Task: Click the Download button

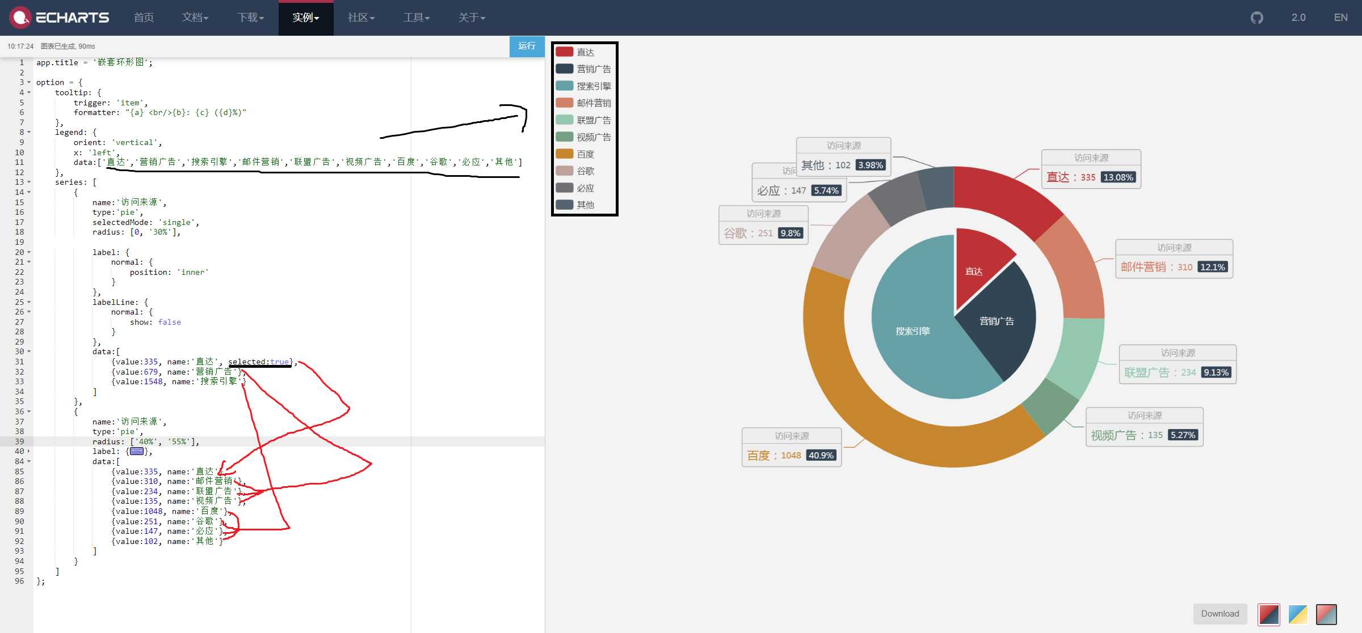Action: (x=1220, y=614)
